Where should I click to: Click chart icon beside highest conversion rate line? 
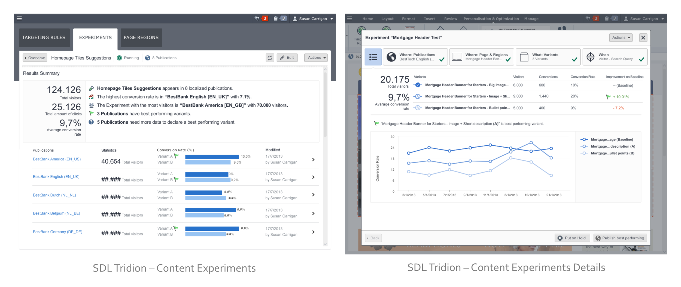coord(91,97)
